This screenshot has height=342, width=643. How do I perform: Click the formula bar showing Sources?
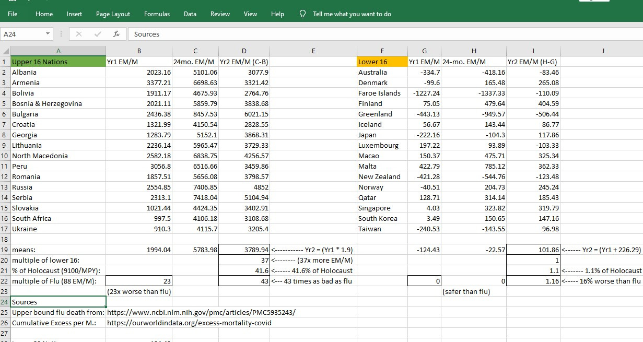(x=366, y=34)
